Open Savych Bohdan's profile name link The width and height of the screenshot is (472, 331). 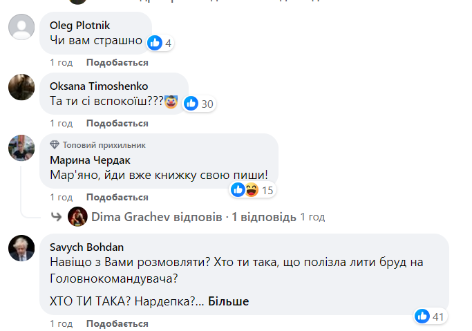(86, 246)
